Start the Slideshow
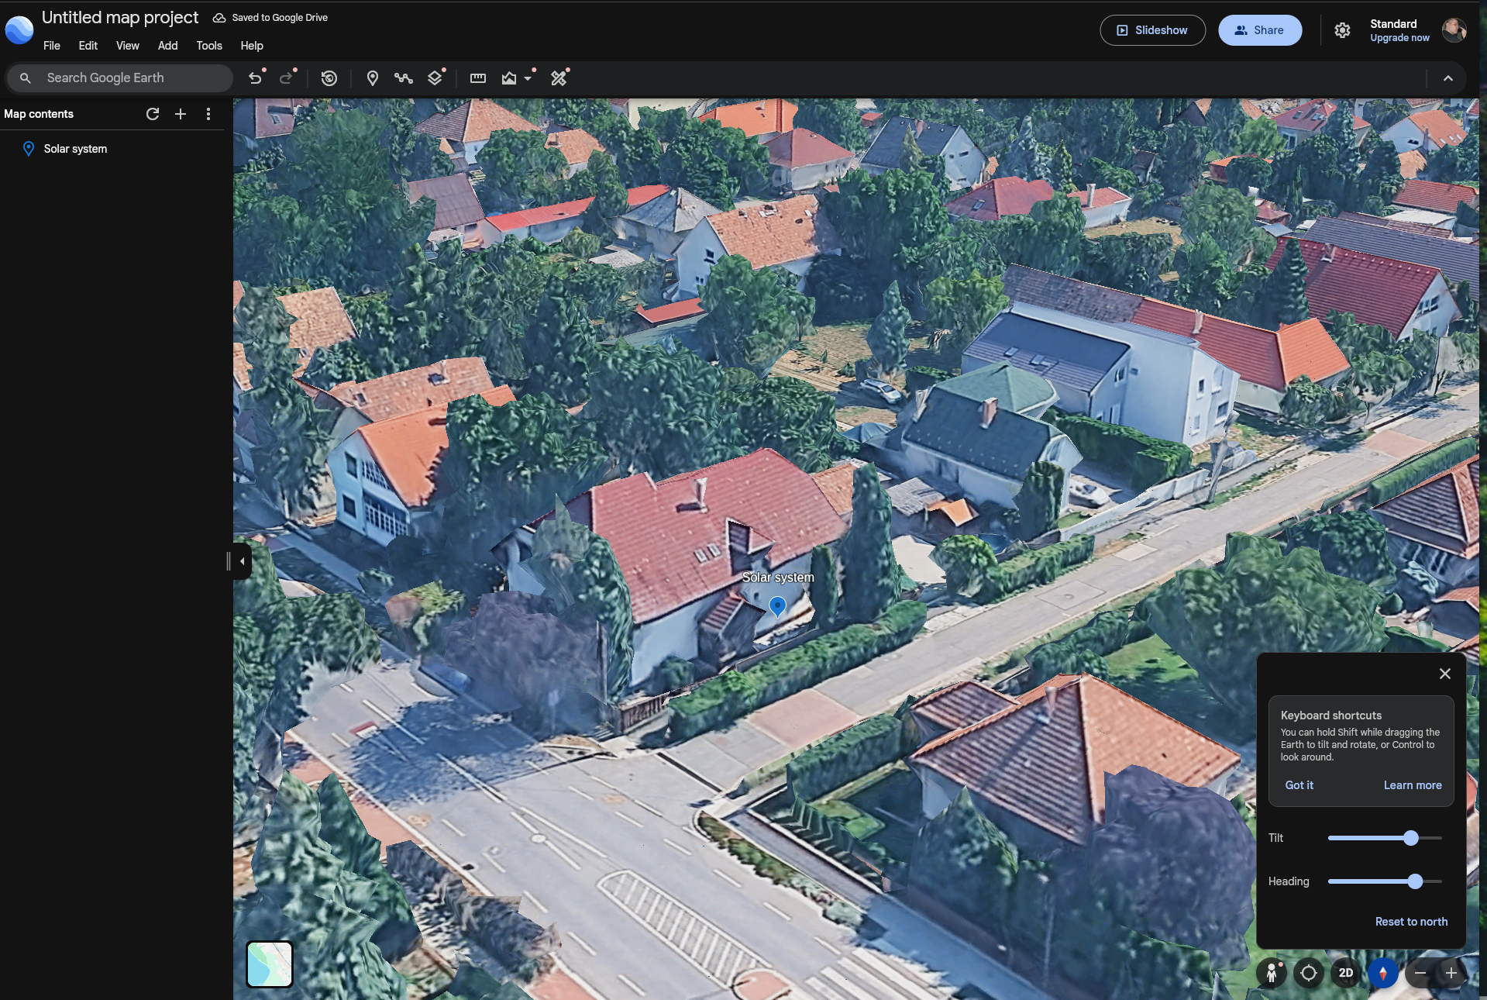This screenshot has width=1487, height=1000. point(1152,30)
